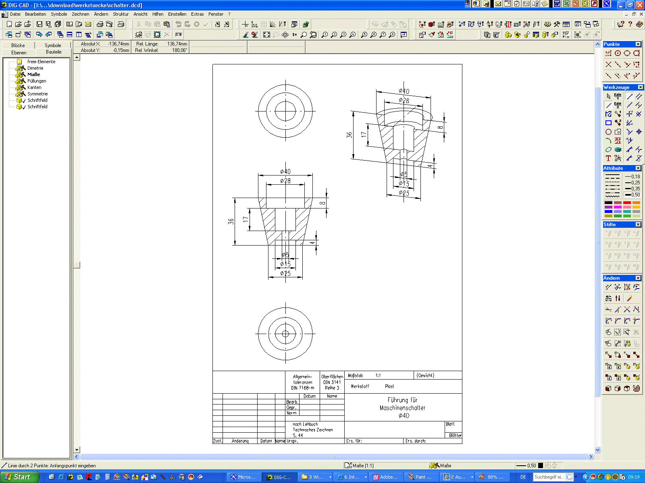The image size is (645, 483).
Task: Open the Zeichnen menu
Action: (80, 14)
